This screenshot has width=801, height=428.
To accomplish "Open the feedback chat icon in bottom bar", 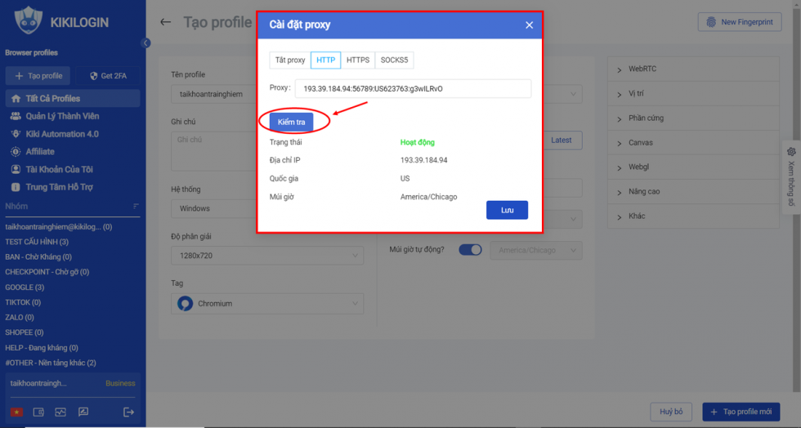I will point(83,412).
